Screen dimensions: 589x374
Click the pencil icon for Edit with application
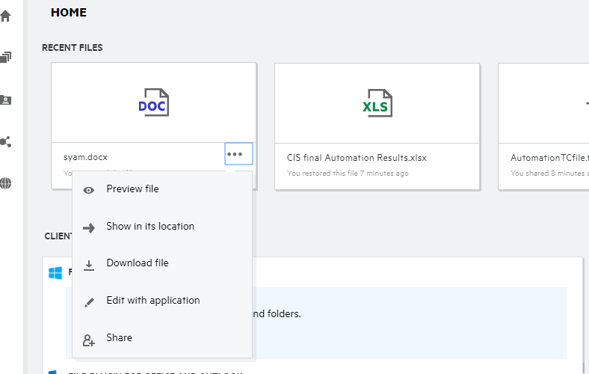point(89,301)
